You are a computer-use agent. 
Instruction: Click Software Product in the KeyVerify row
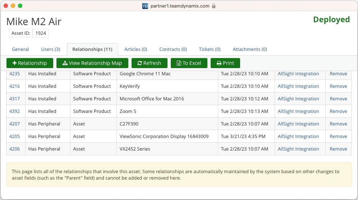[92, 86]
